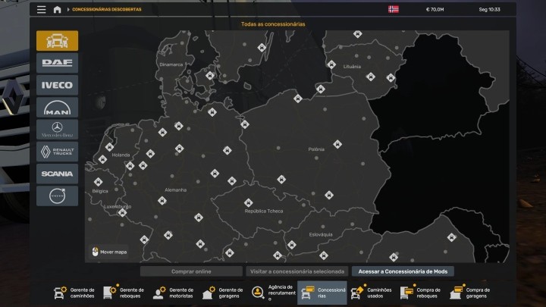
Task: Click the Seg 10:33 clock
Action: point(489,9)
